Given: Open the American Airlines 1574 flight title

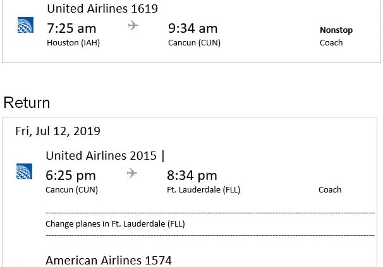Looking at the screenshot, I should click(x=108, y=260).
